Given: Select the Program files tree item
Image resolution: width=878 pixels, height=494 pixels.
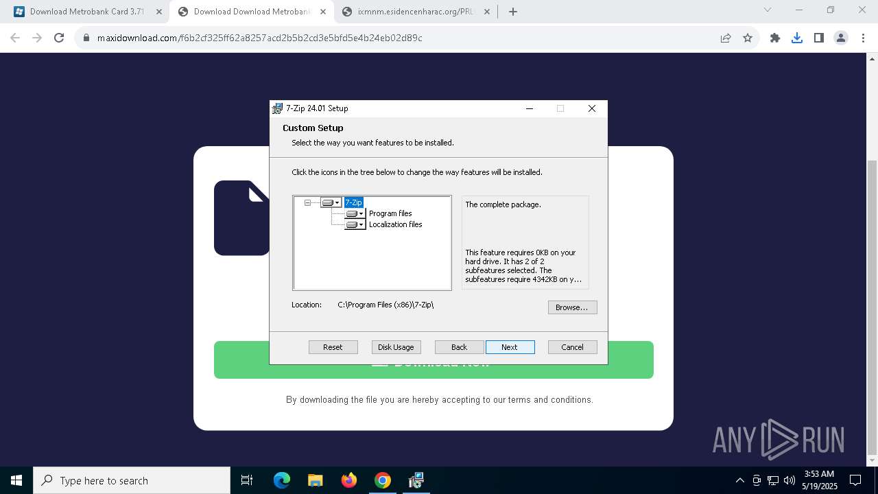Looking at the screenshot, I should pyautogui.click(x=390, y=213).
